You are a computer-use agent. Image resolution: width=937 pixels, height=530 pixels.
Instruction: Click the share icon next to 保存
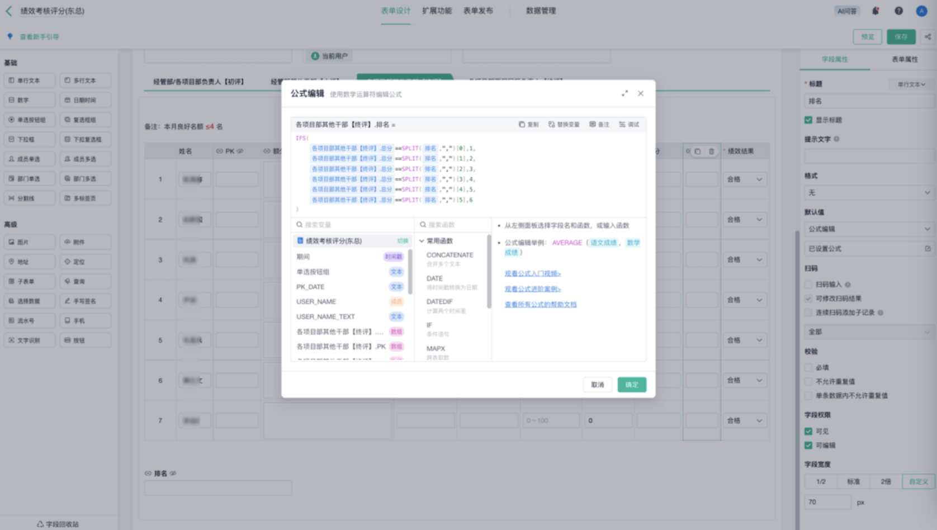pos(927,37)
